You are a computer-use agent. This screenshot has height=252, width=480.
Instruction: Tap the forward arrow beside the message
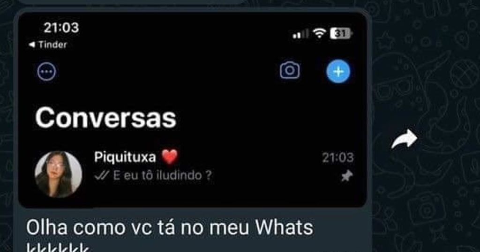point(404,139)
